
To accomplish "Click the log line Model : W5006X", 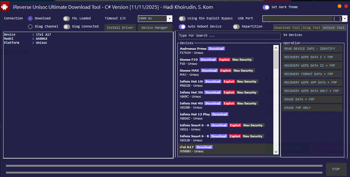I will pos(26,38).
